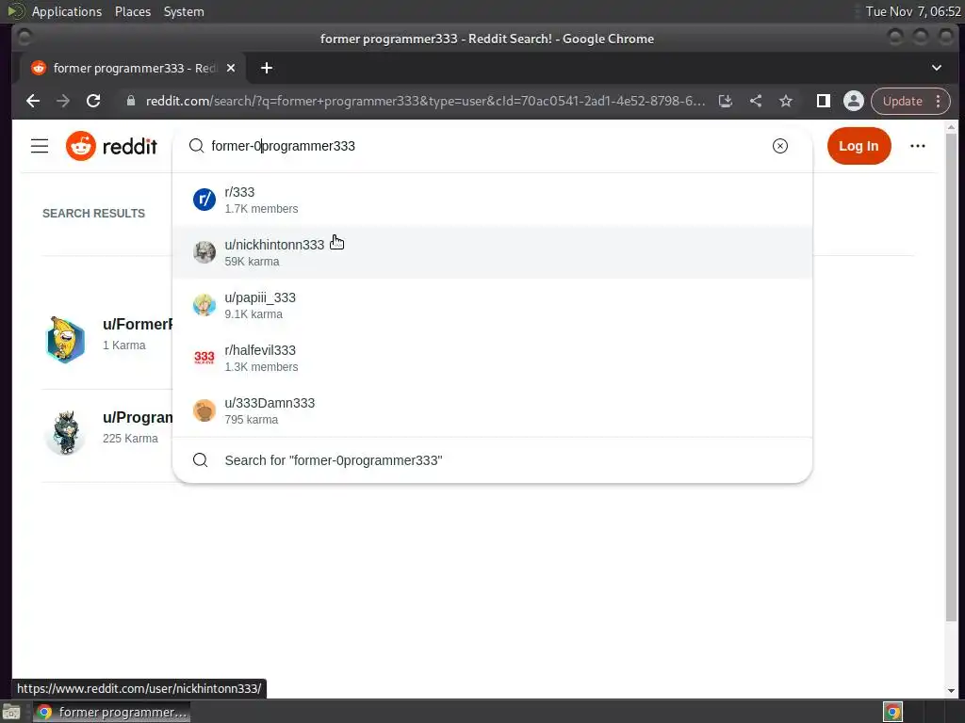Open the Places menu
The height and width of the screenshot is (723, 965).
click(x=133, y=11)
